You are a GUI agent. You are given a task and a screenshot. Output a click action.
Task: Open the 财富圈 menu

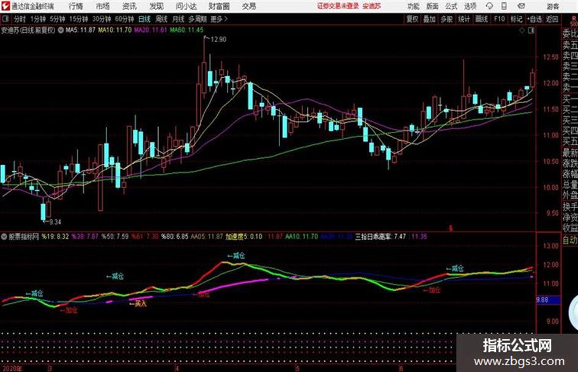(x=219, y=6)
